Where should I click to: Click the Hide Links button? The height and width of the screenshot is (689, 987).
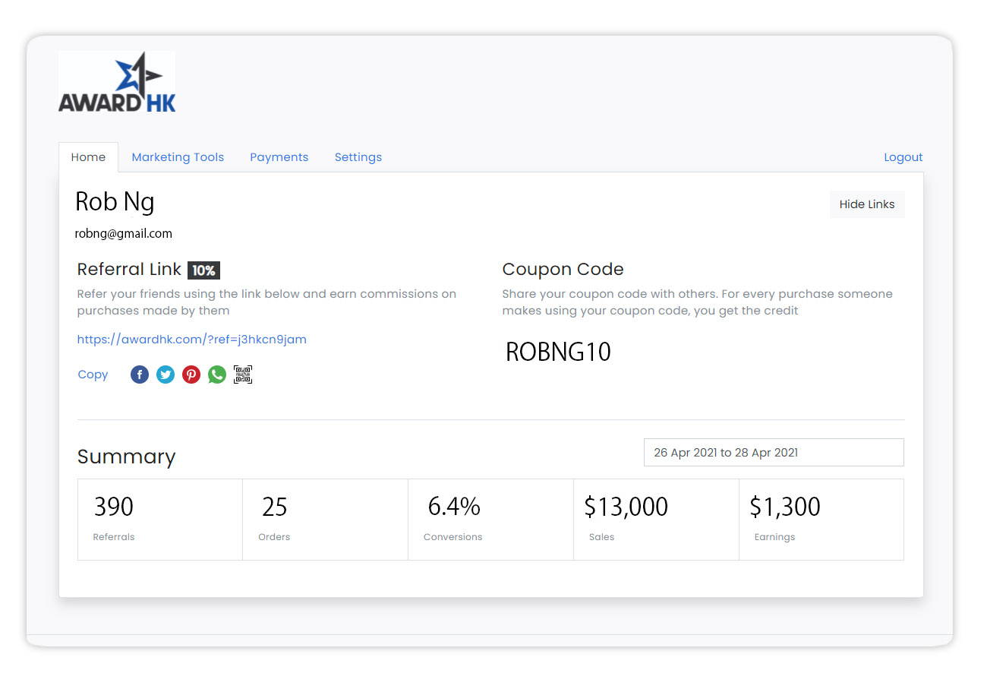tap(867, 204)
